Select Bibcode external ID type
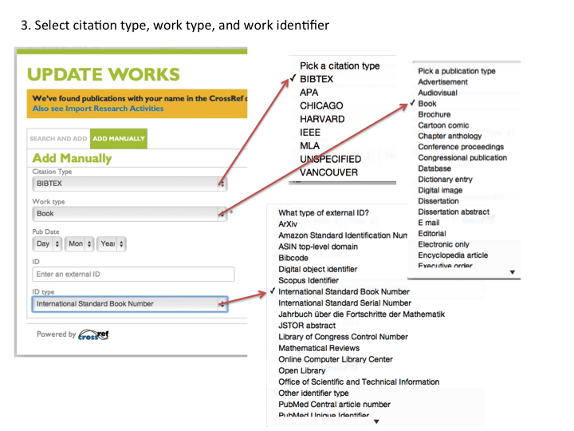The width and height of the screenshot is (574, 431). point(293,258)
